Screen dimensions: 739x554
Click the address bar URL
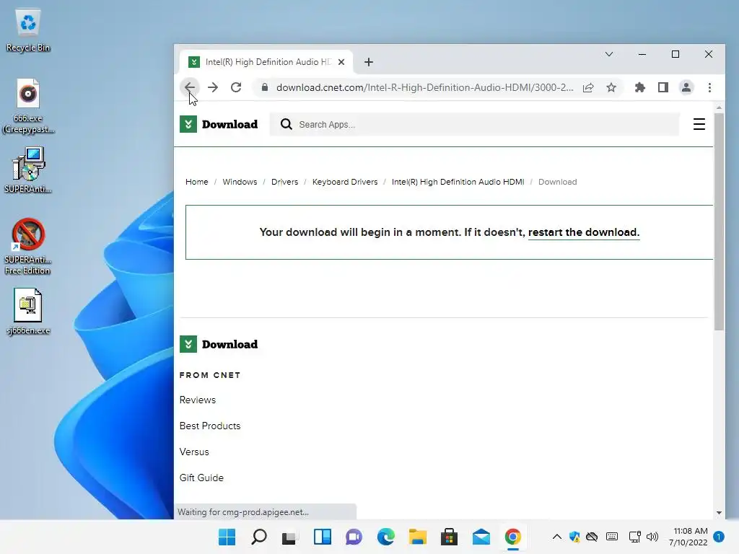click(424, 87)
